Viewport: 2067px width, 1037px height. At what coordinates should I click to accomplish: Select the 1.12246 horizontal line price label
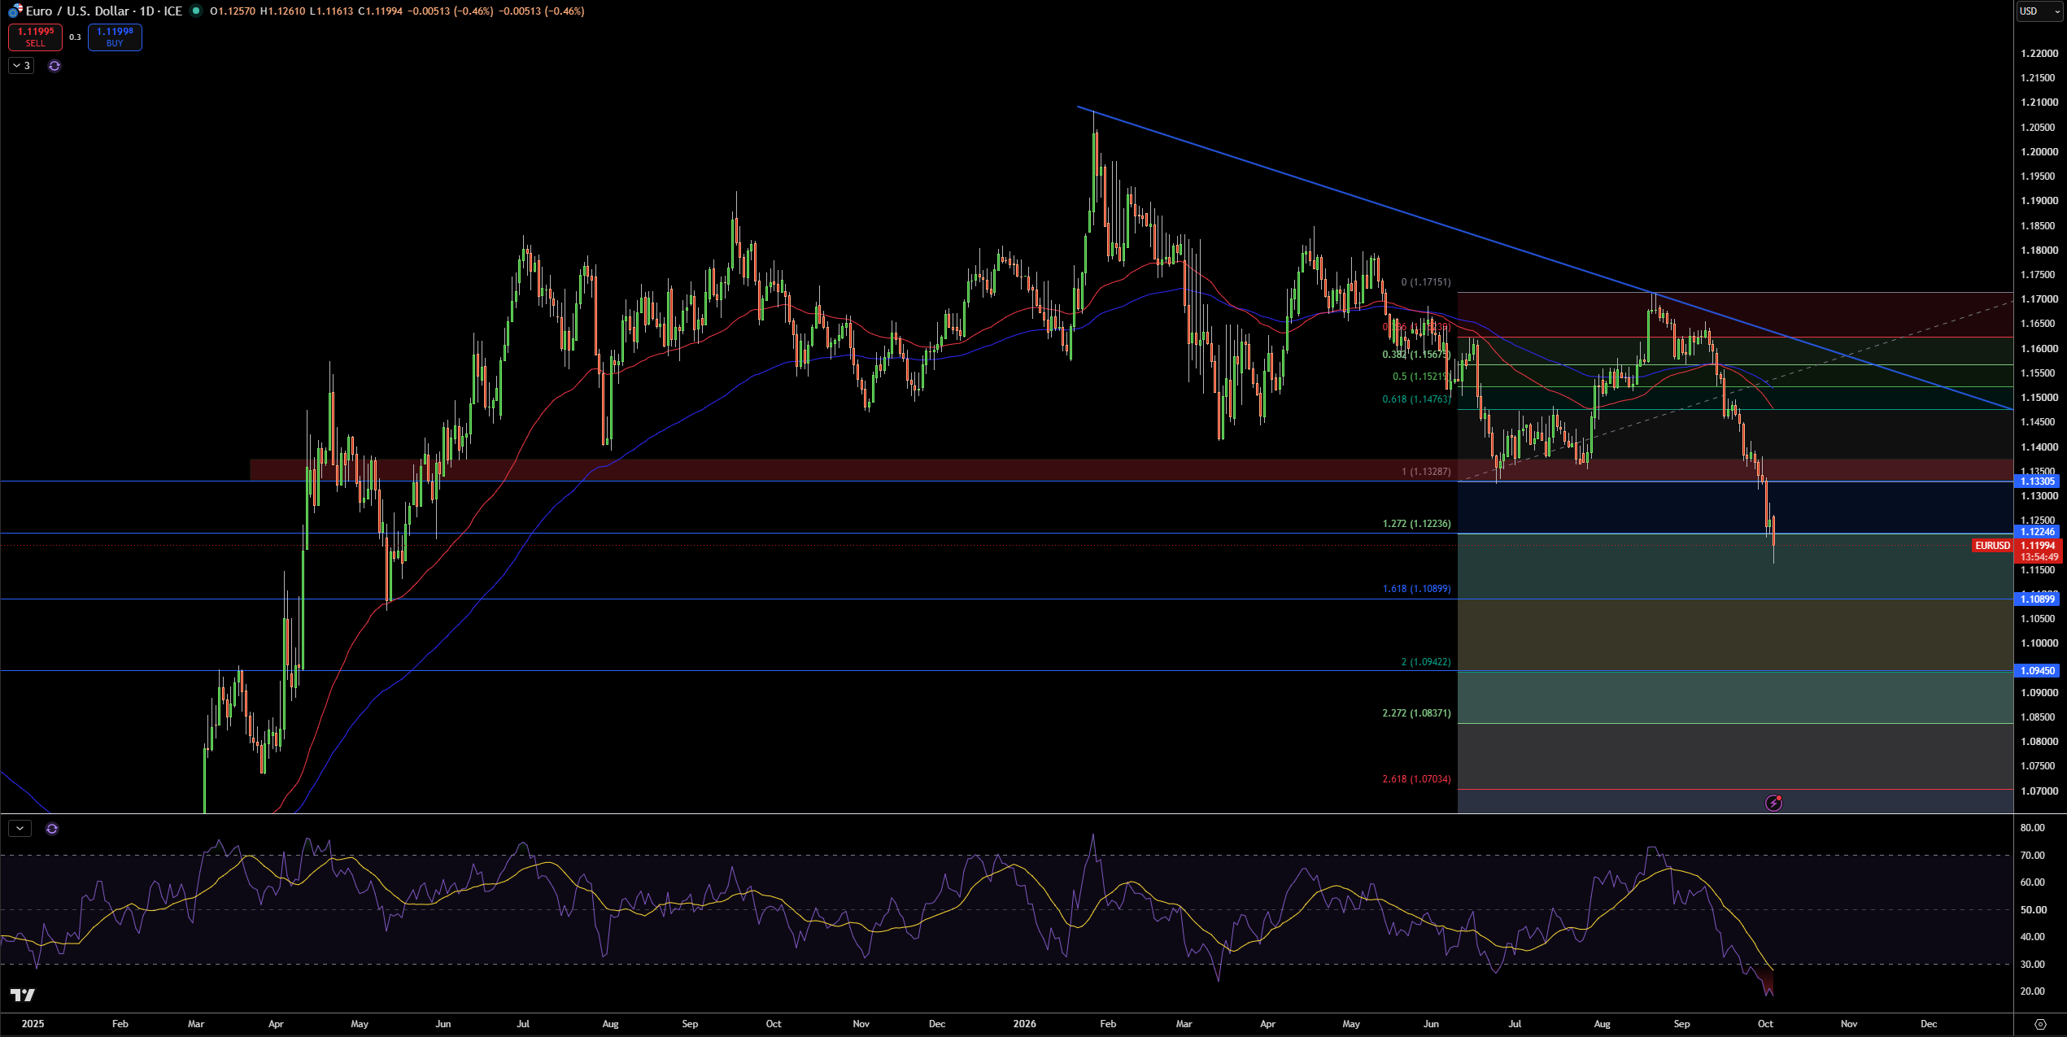coord(2038,532)
